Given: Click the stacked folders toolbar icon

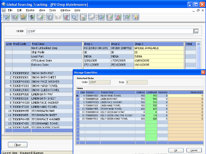Looking at the screenshot, I should [50, 17].
